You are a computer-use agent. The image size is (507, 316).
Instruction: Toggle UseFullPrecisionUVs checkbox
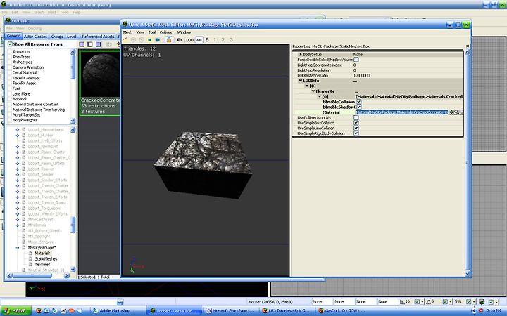click(x=356, y=118)
